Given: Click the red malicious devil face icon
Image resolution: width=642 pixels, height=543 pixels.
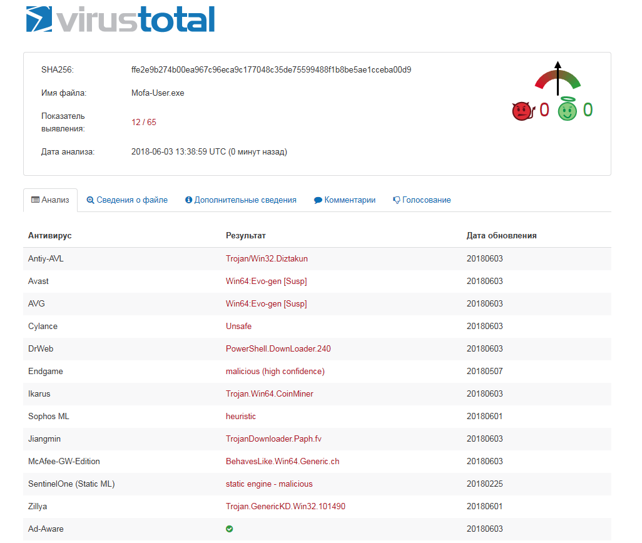Looking at the screenshot, I should coord(523,111).
